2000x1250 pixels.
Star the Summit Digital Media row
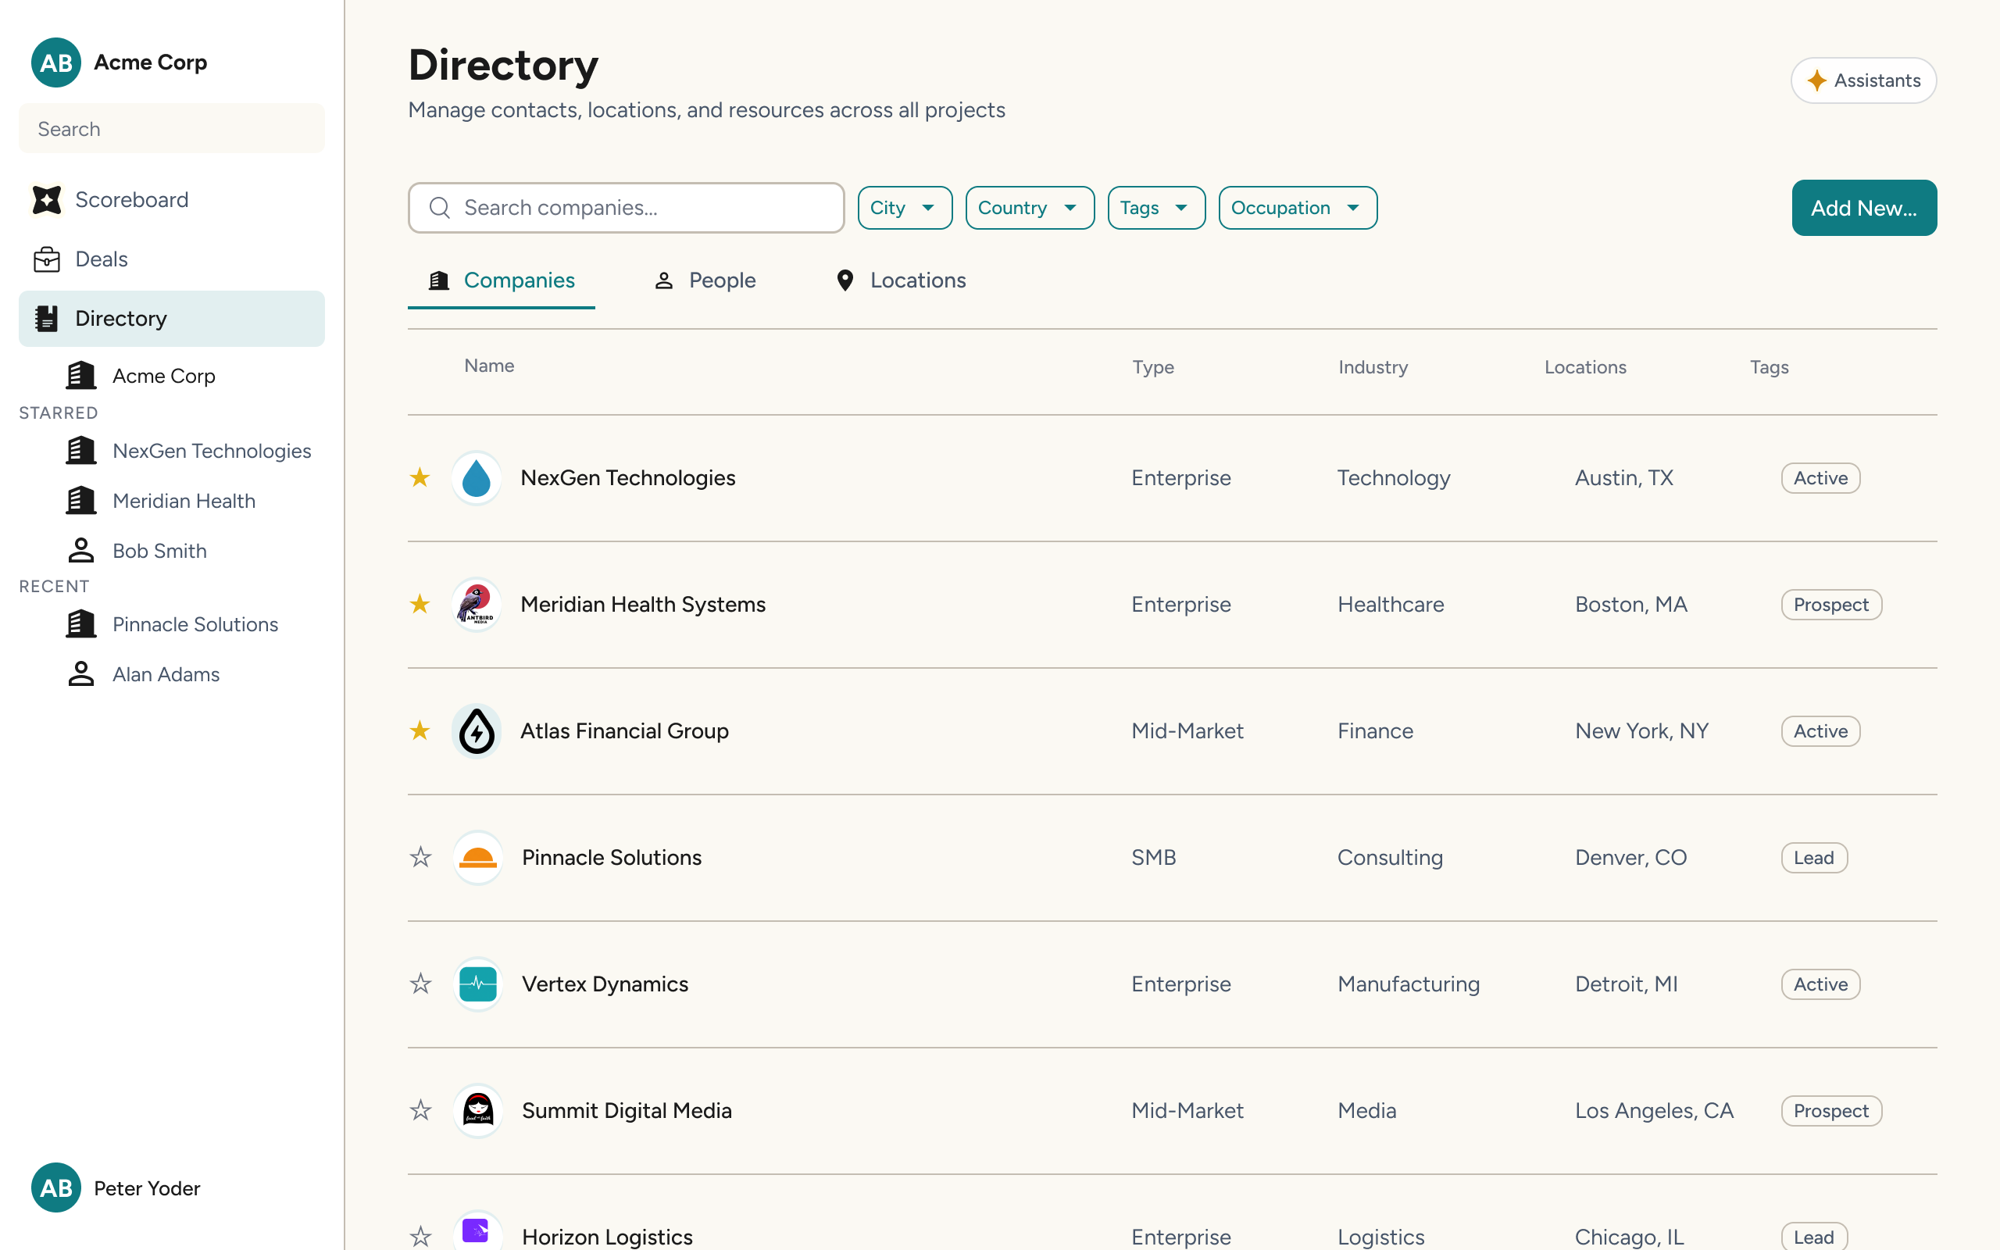420,1109
